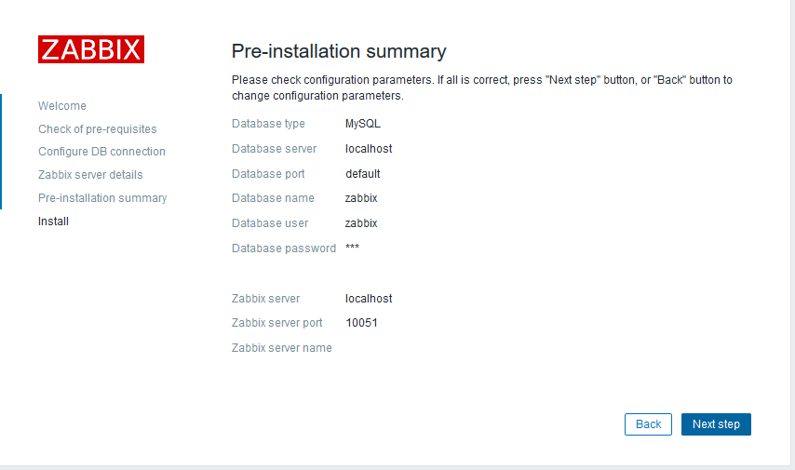The image size is (795, 470).
Task: Click Pre-installation summary in the sidebar
Action: tap(102, 198)
